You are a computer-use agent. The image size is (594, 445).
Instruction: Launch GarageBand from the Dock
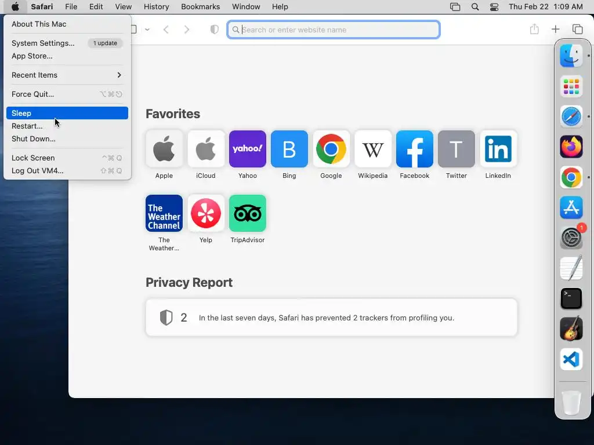tap(571, 329)
